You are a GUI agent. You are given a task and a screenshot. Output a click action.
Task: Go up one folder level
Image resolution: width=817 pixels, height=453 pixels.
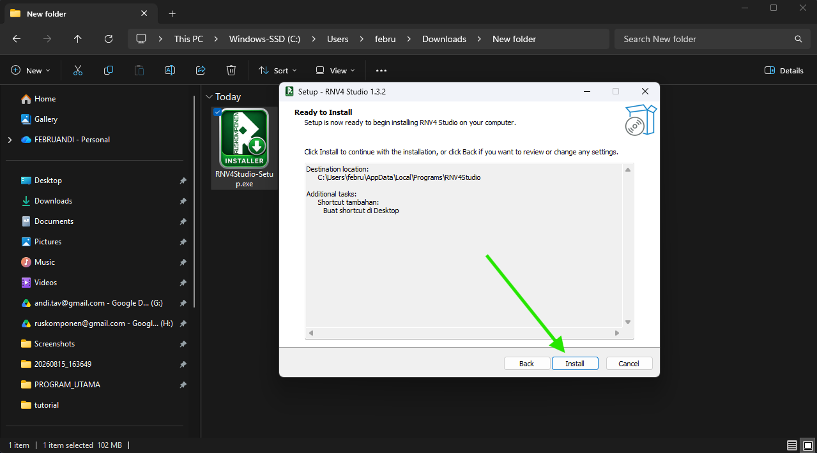(78, 39)
